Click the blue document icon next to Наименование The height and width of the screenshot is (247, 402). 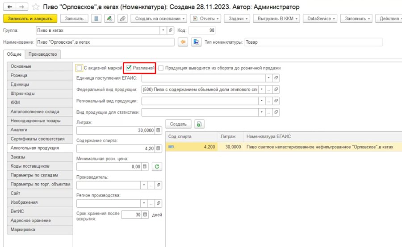(196, 42)
